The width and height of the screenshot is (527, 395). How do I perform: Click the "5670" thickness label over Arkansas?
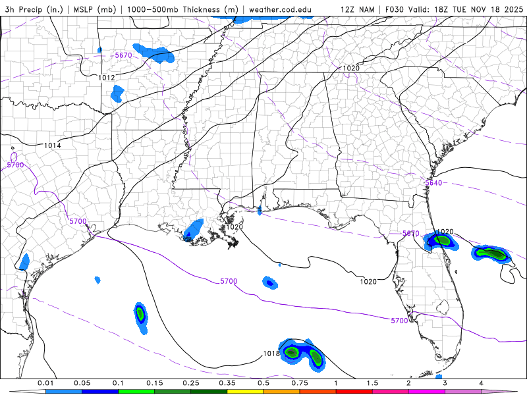point(123,55)
